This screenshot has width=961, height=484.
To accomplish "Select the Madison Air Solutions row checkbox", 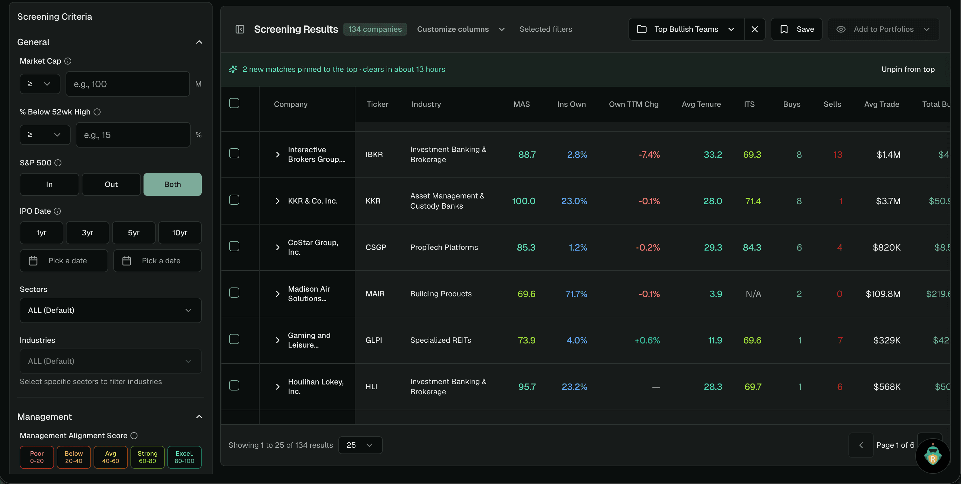I will (234, 293).
